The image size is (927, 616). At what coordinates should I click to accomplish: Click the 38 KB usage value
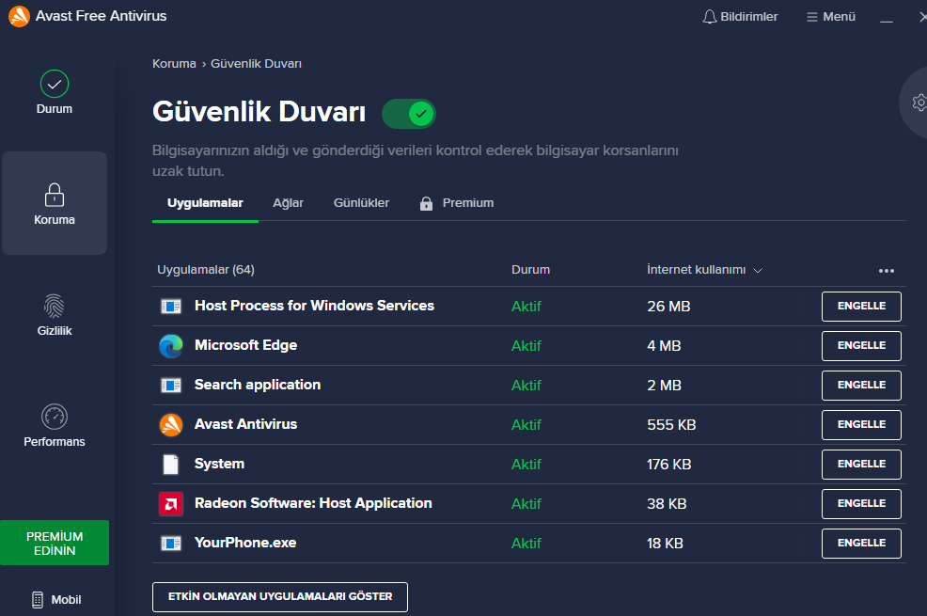click(x=667, y=504)
